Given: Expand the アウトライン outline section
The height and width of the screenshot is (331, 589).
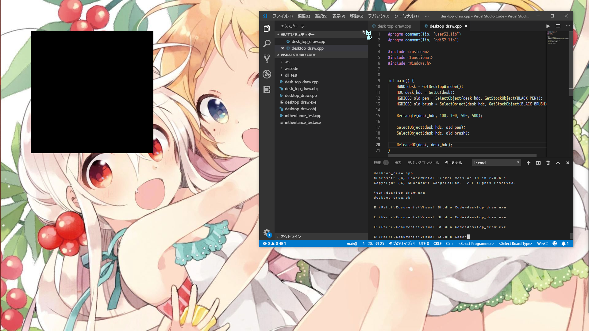Looking at the screenshot, I should click(x=290, y=237).
